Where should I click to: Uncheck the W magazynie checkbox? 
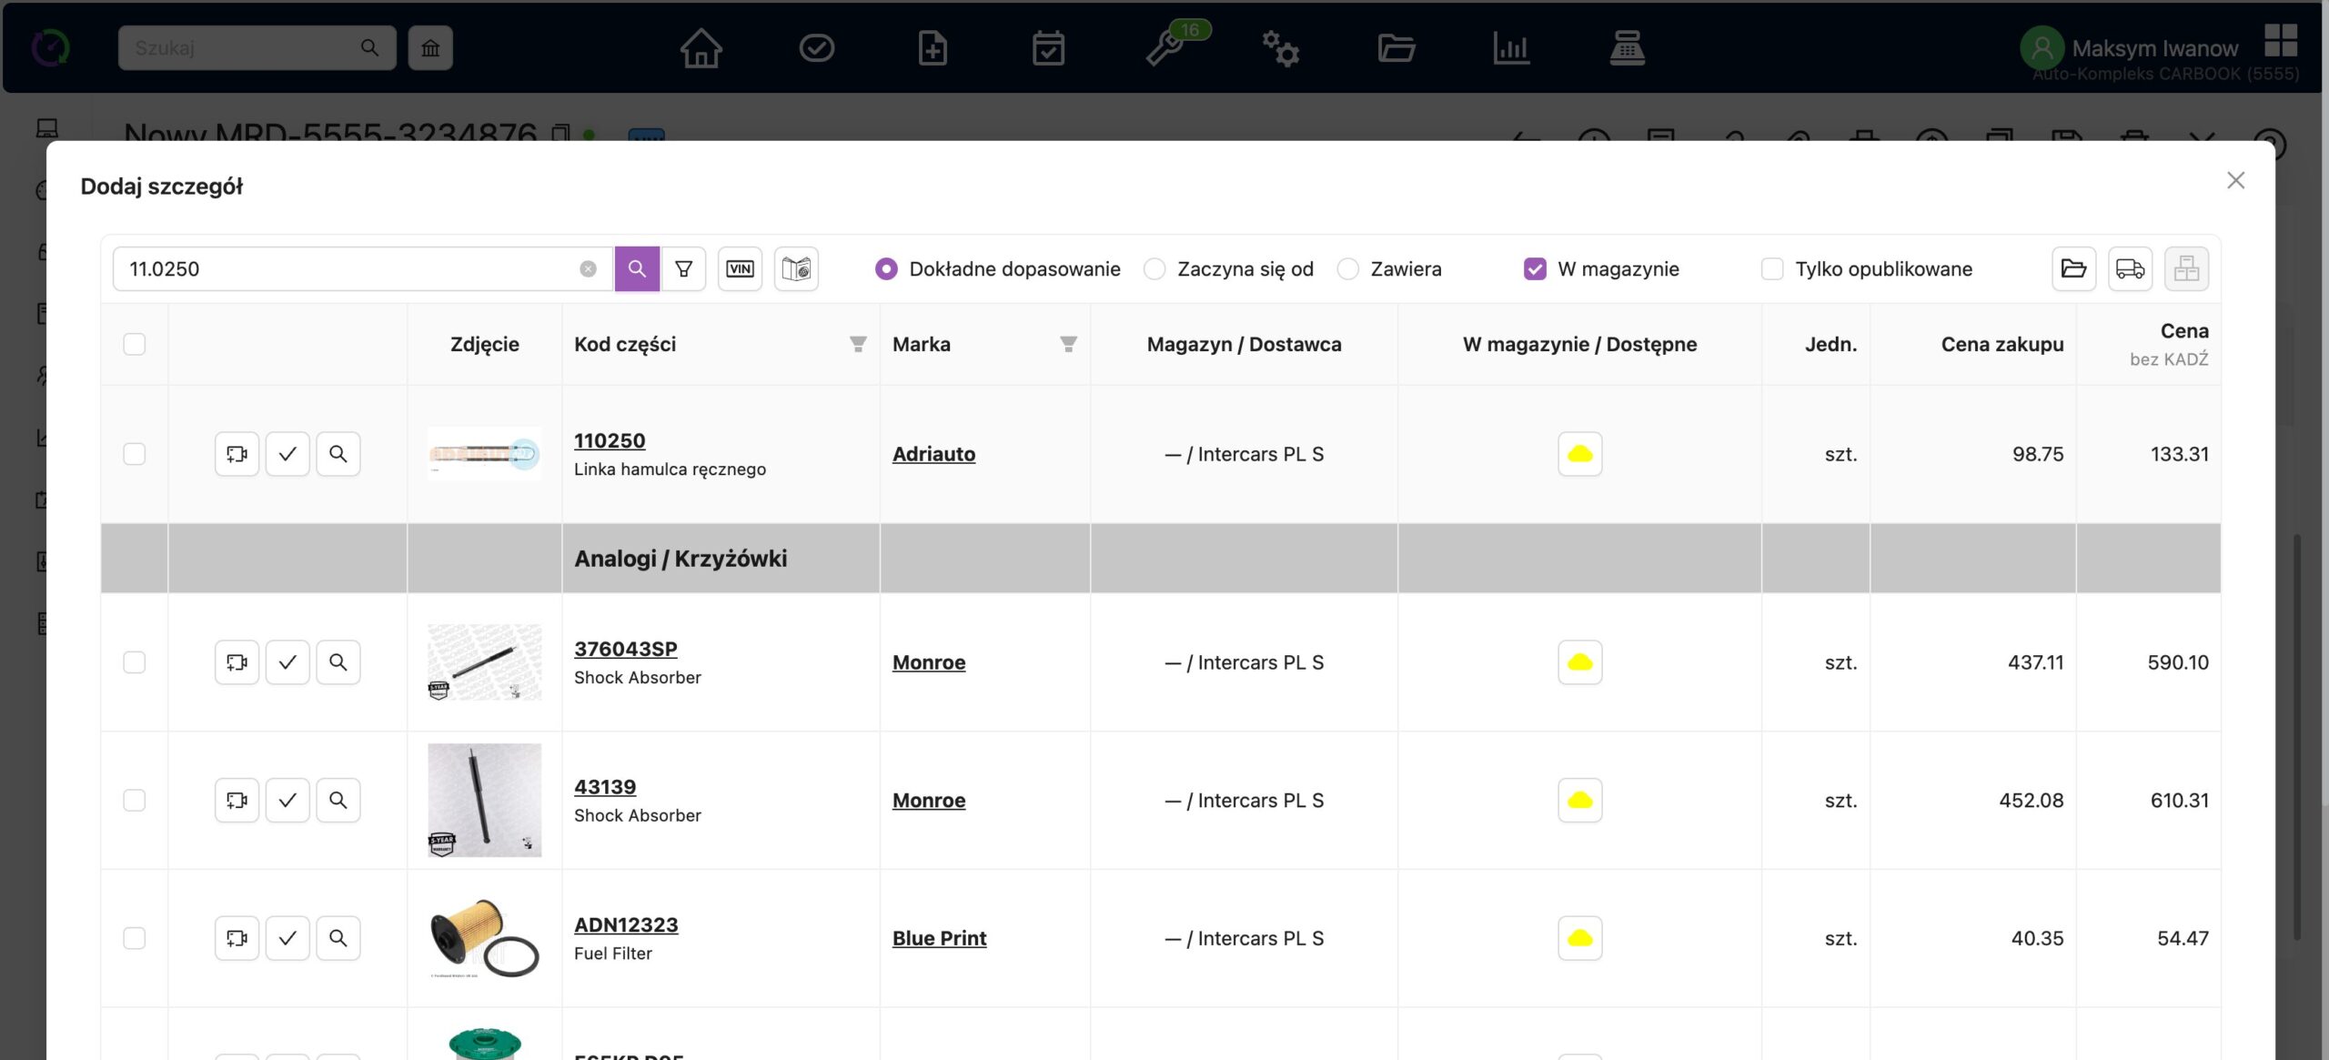(x=1535, y=268)
